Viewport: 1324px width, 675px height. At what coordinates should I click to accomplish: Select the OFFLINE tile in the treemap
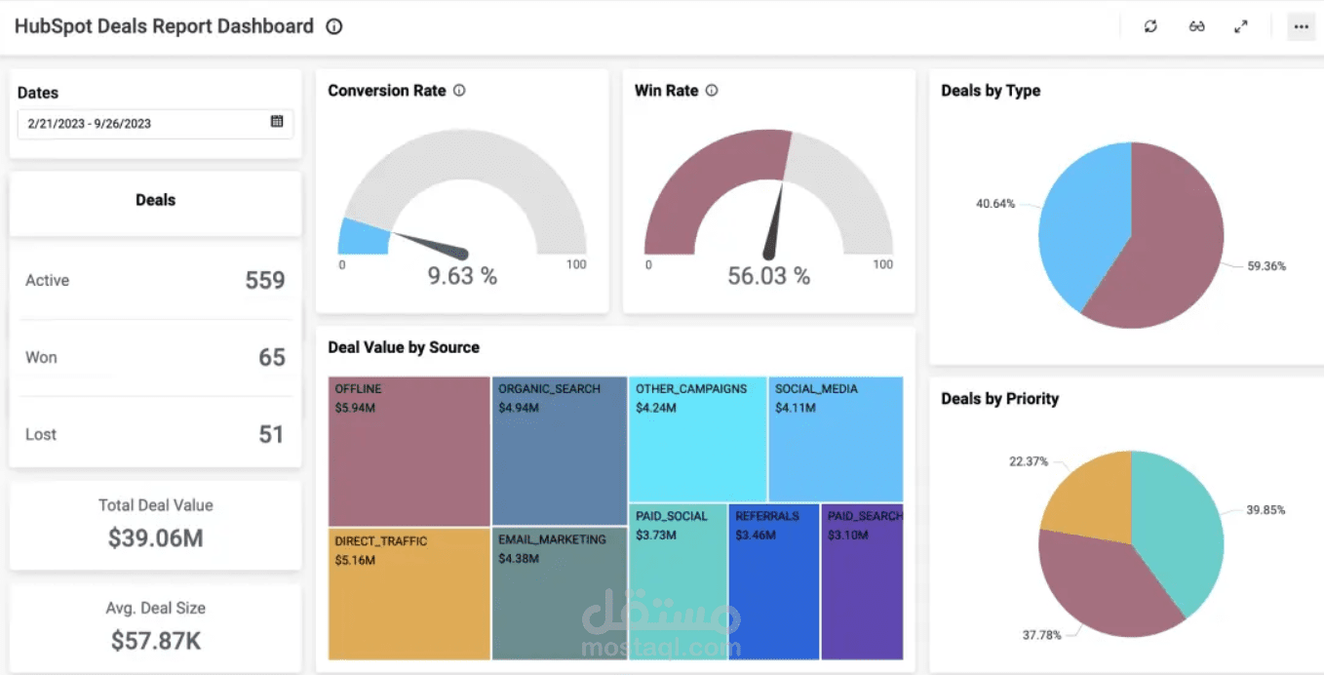(x=407, y=449)
